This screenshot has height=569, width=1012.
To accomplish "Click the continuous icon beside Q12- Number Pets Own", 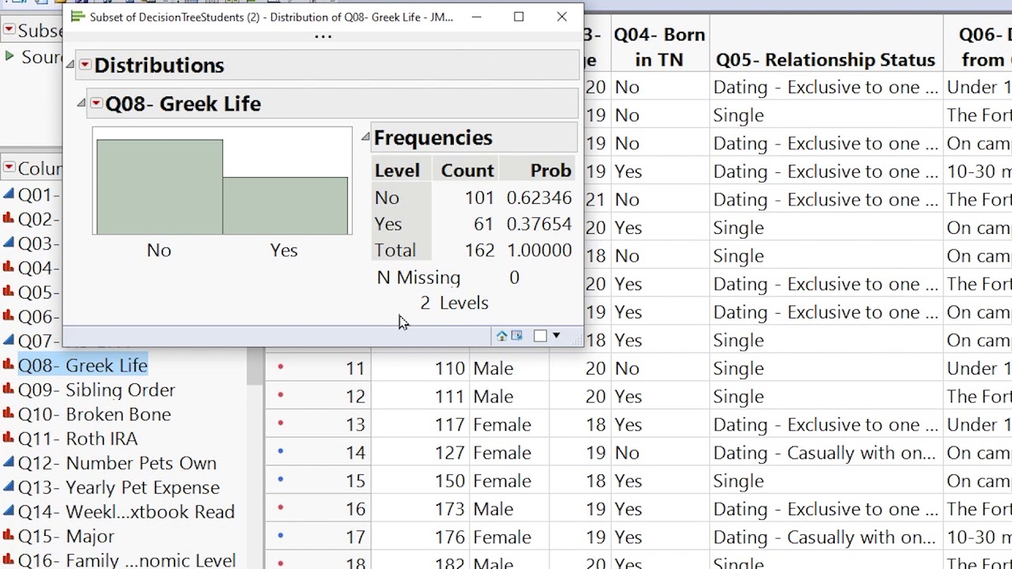I will click(9, 463).
